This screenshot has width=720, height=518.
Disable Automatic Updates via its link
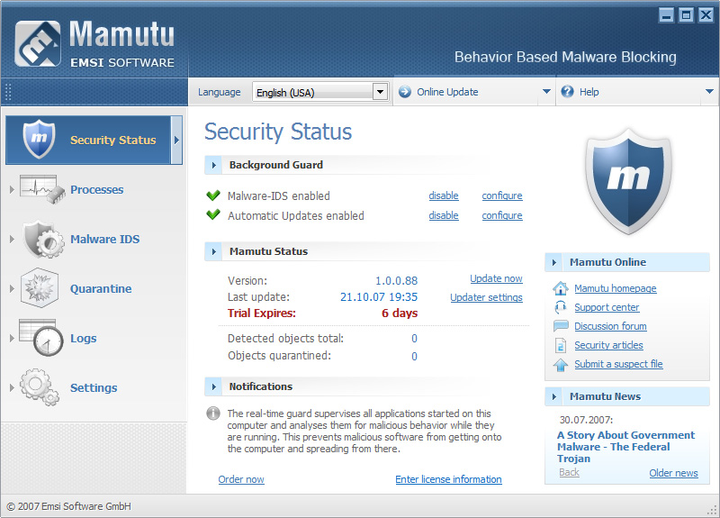444,215
